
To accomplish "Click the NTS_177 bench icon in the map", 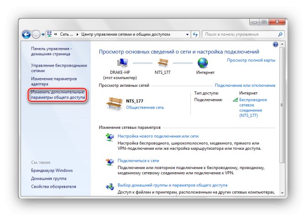I will [x=163, y=63].
